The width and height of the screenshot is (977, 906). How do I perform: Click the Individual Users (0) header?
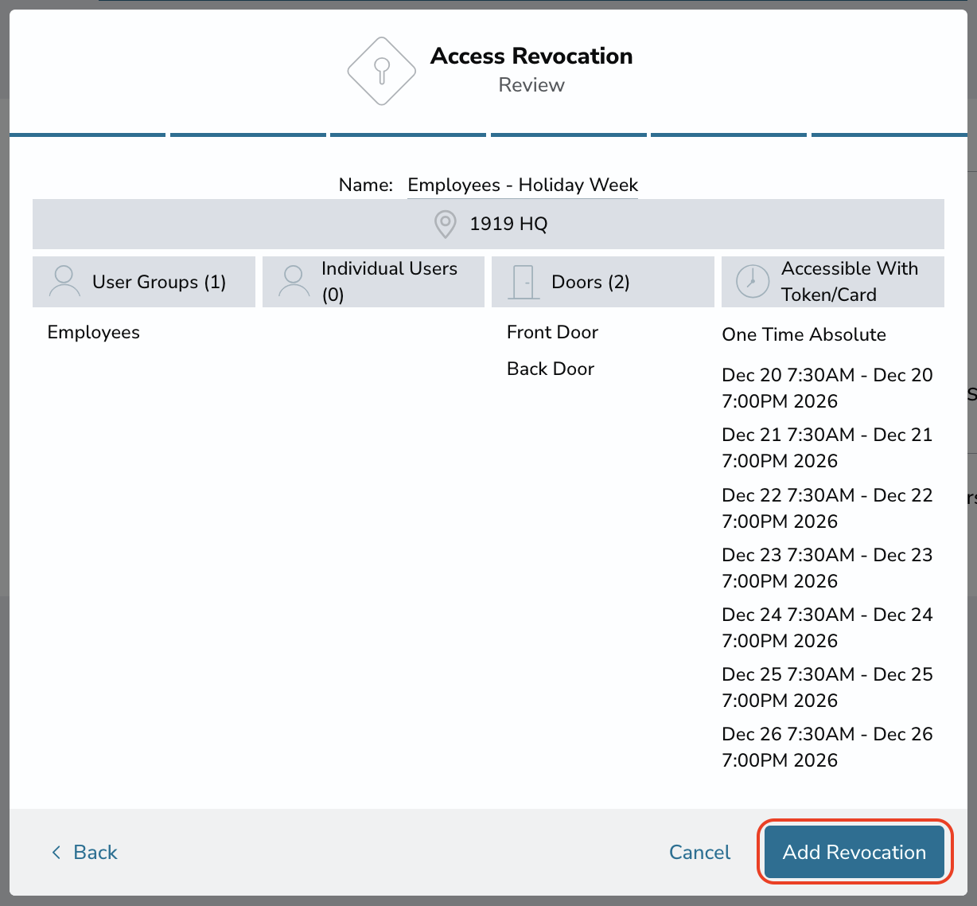pos(373,282)
